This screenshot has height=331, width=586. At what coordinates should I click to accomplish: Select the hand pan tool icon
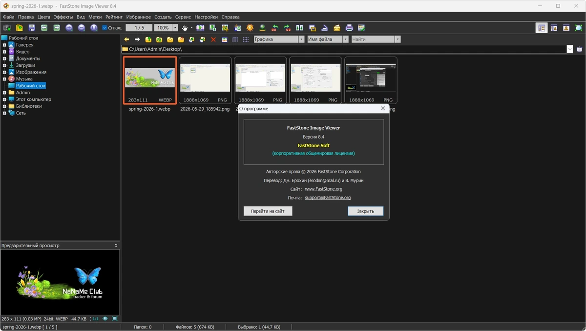click(185, 28)
